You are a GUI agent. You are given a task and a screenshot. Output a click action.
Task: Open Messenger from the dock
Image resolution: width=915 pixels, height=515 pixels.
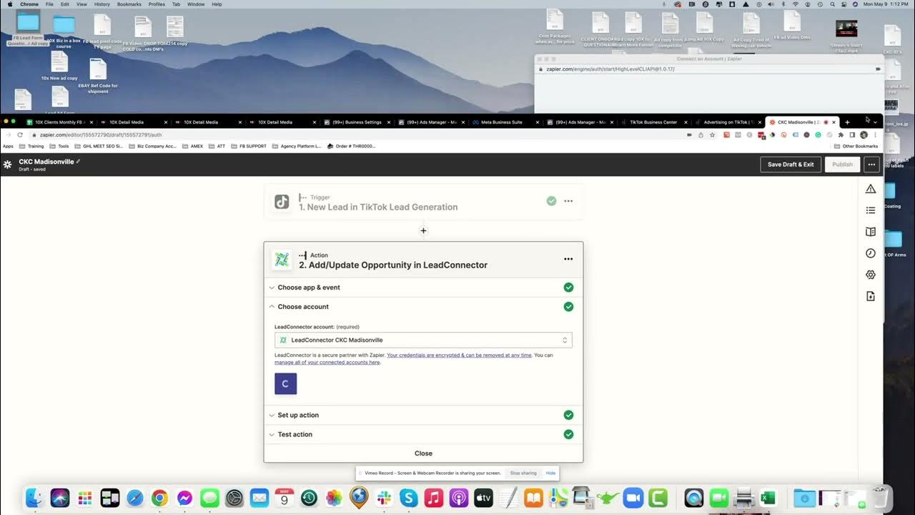pyautogui.click(x=184, y=498)
